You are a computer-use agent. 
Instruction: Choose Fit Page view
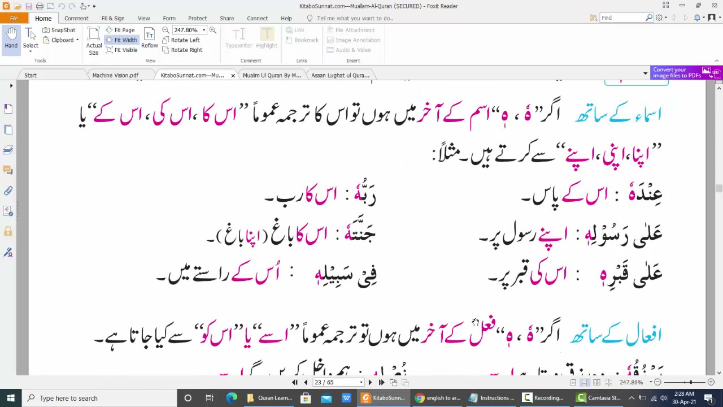120,30
